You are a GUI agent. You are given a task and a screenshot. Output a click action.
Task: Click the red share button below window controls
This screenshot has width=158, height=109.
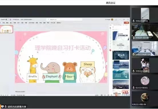127,23
